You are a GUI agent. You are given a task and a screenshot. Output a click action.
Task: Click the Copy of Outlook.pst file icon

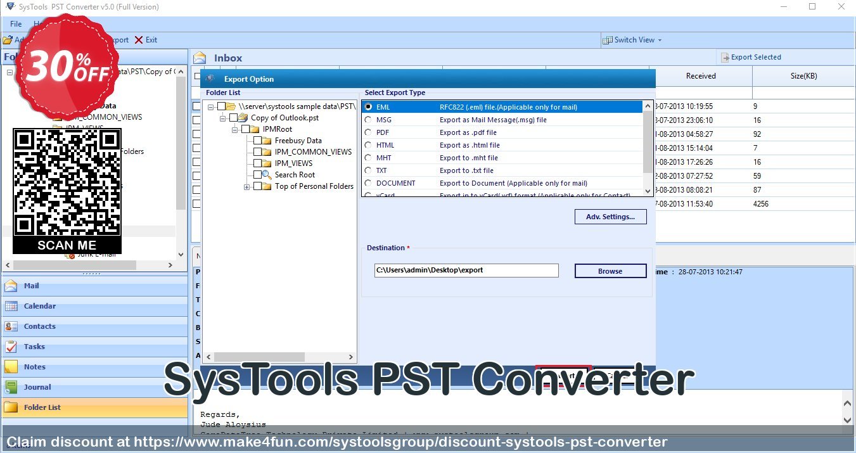243,118
